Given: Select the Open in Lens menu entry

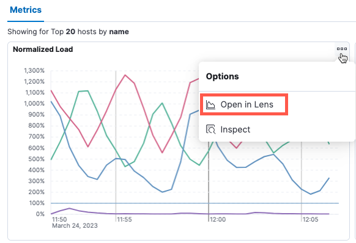Looking at the screenshot, I should pos(244,104).
